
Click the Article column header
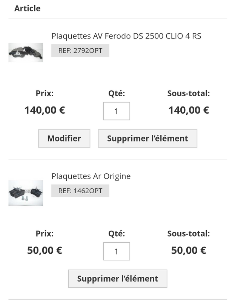(28, 8)
